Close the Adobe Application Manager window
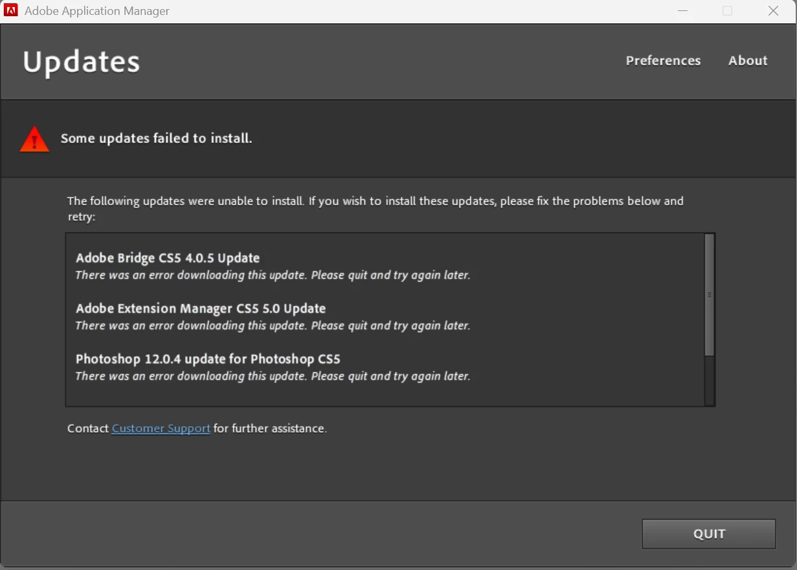Screen dimensions: 797x570 773,11
